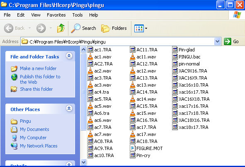Select the ac4.tra file icon
245x167 pixels.
tap(90, 92)
